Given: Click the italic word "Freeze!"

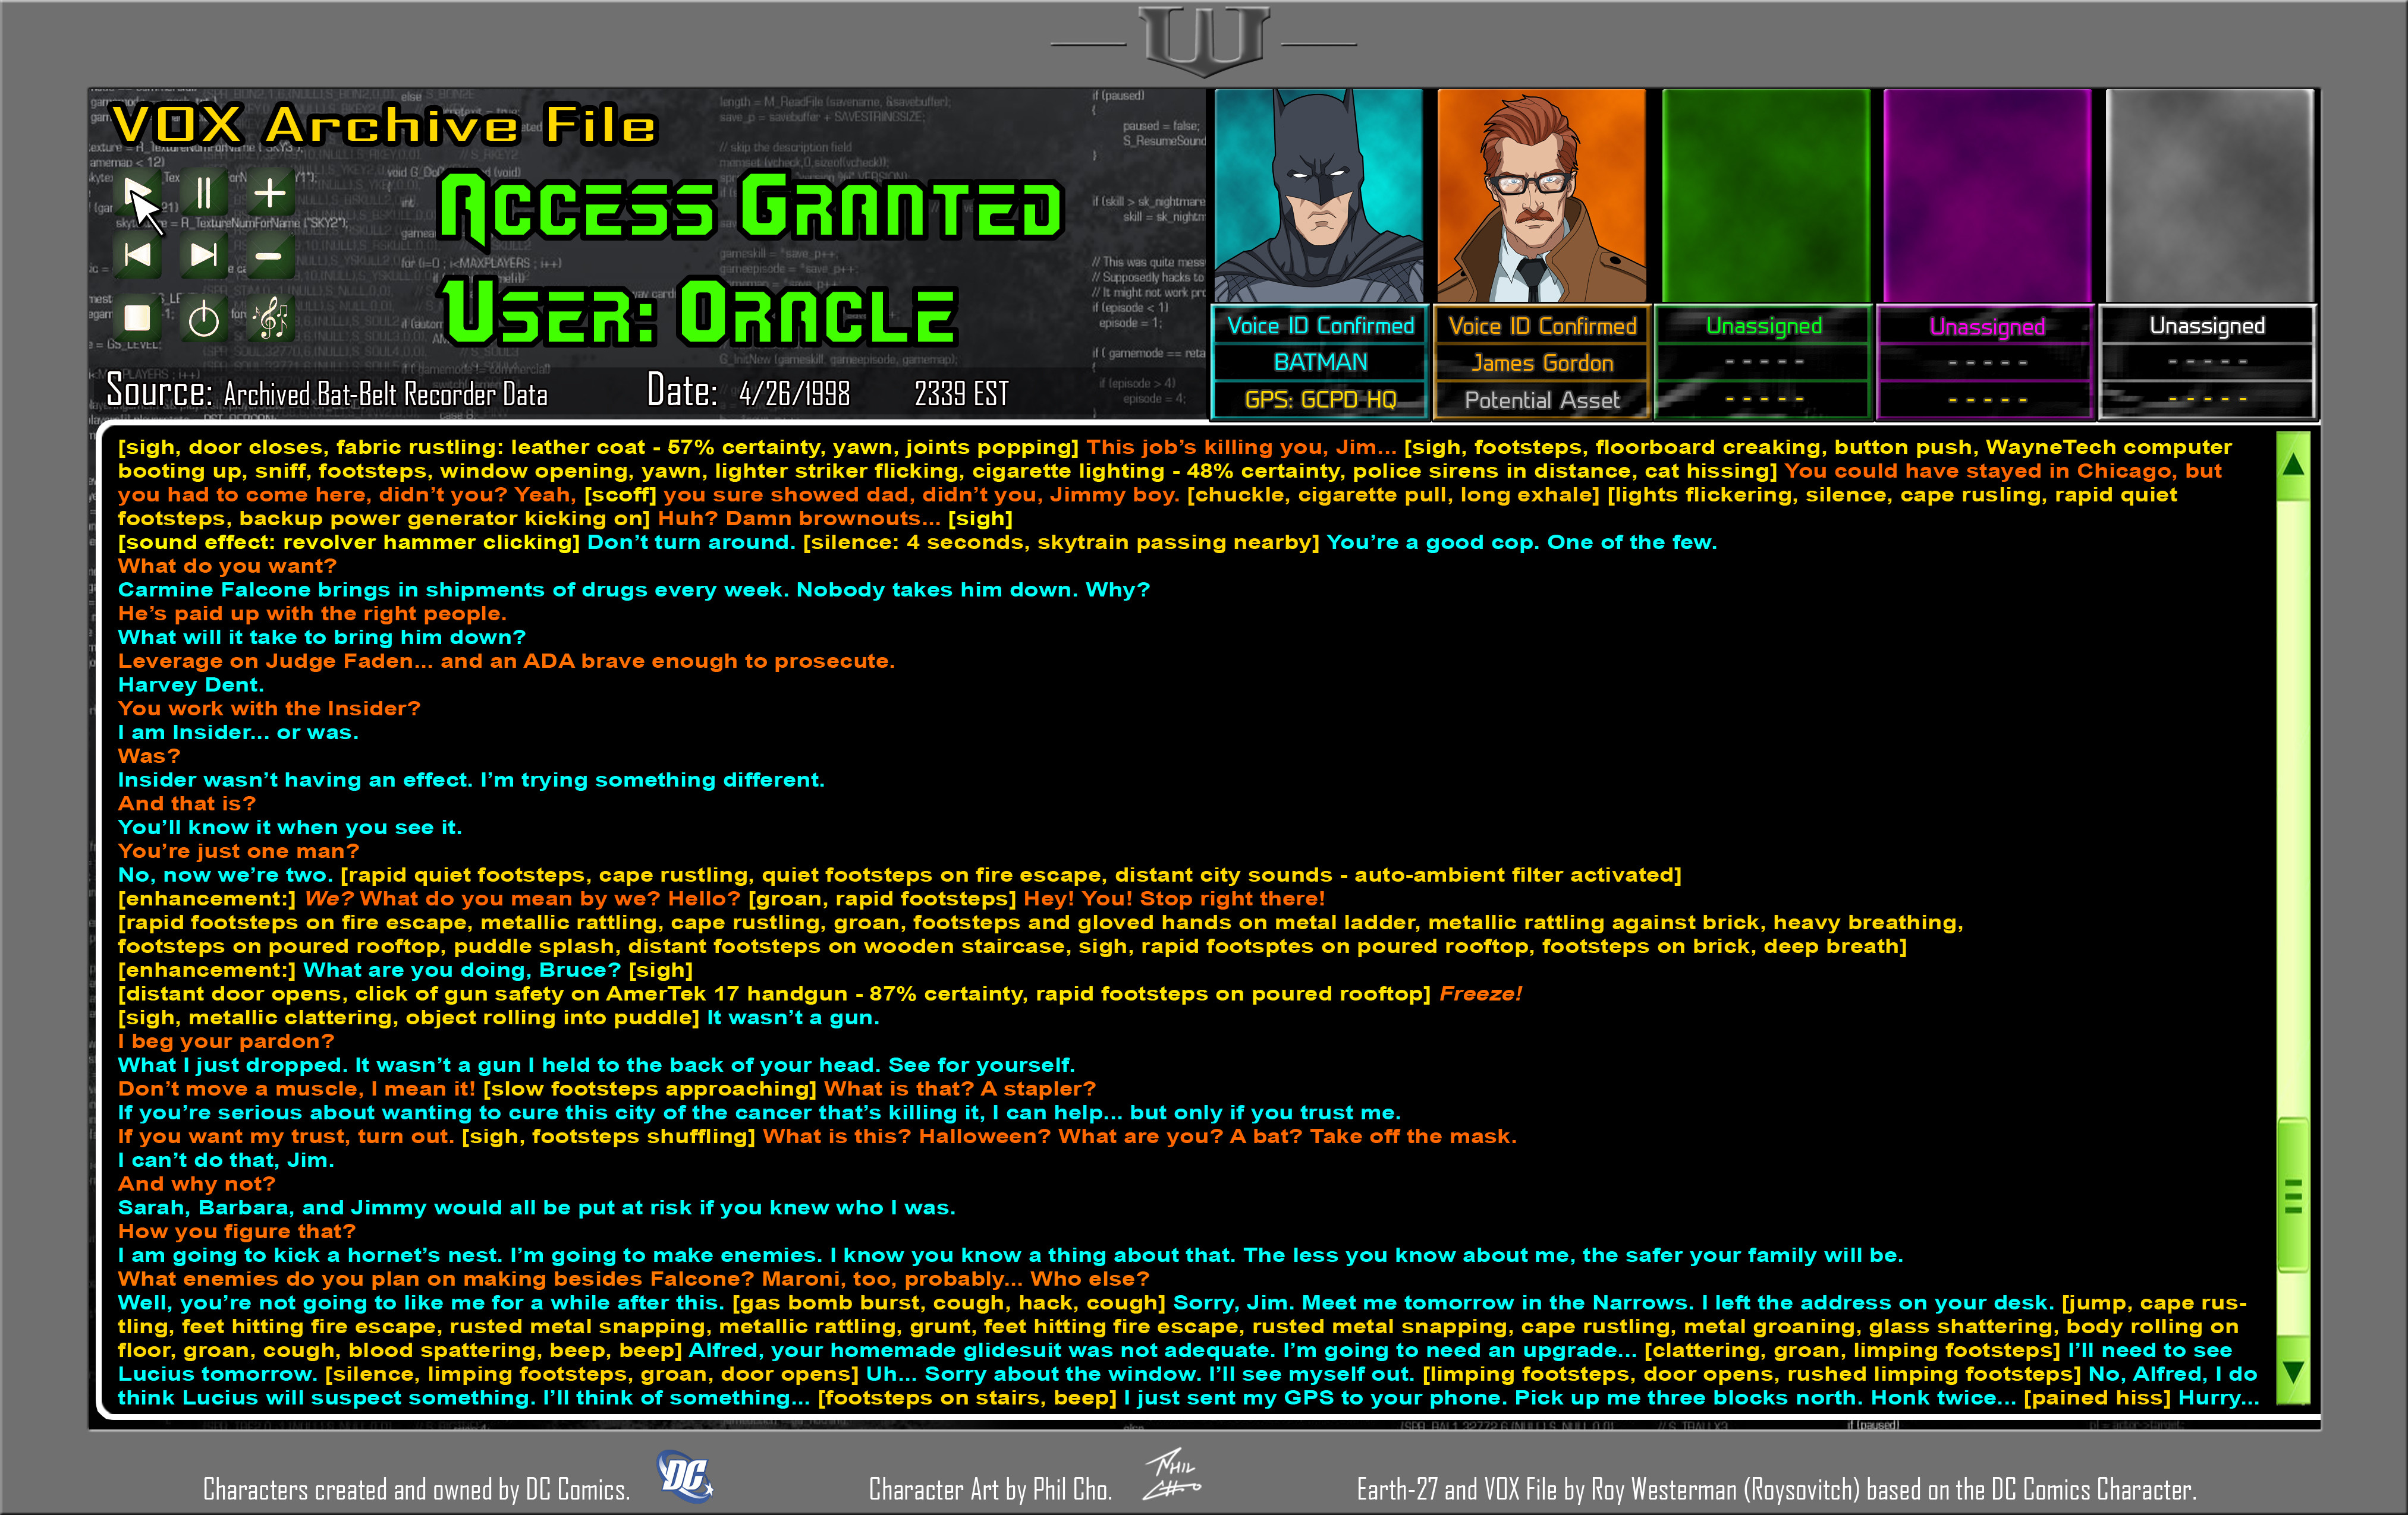Looking at the screenshot, I should (1480, 993).
